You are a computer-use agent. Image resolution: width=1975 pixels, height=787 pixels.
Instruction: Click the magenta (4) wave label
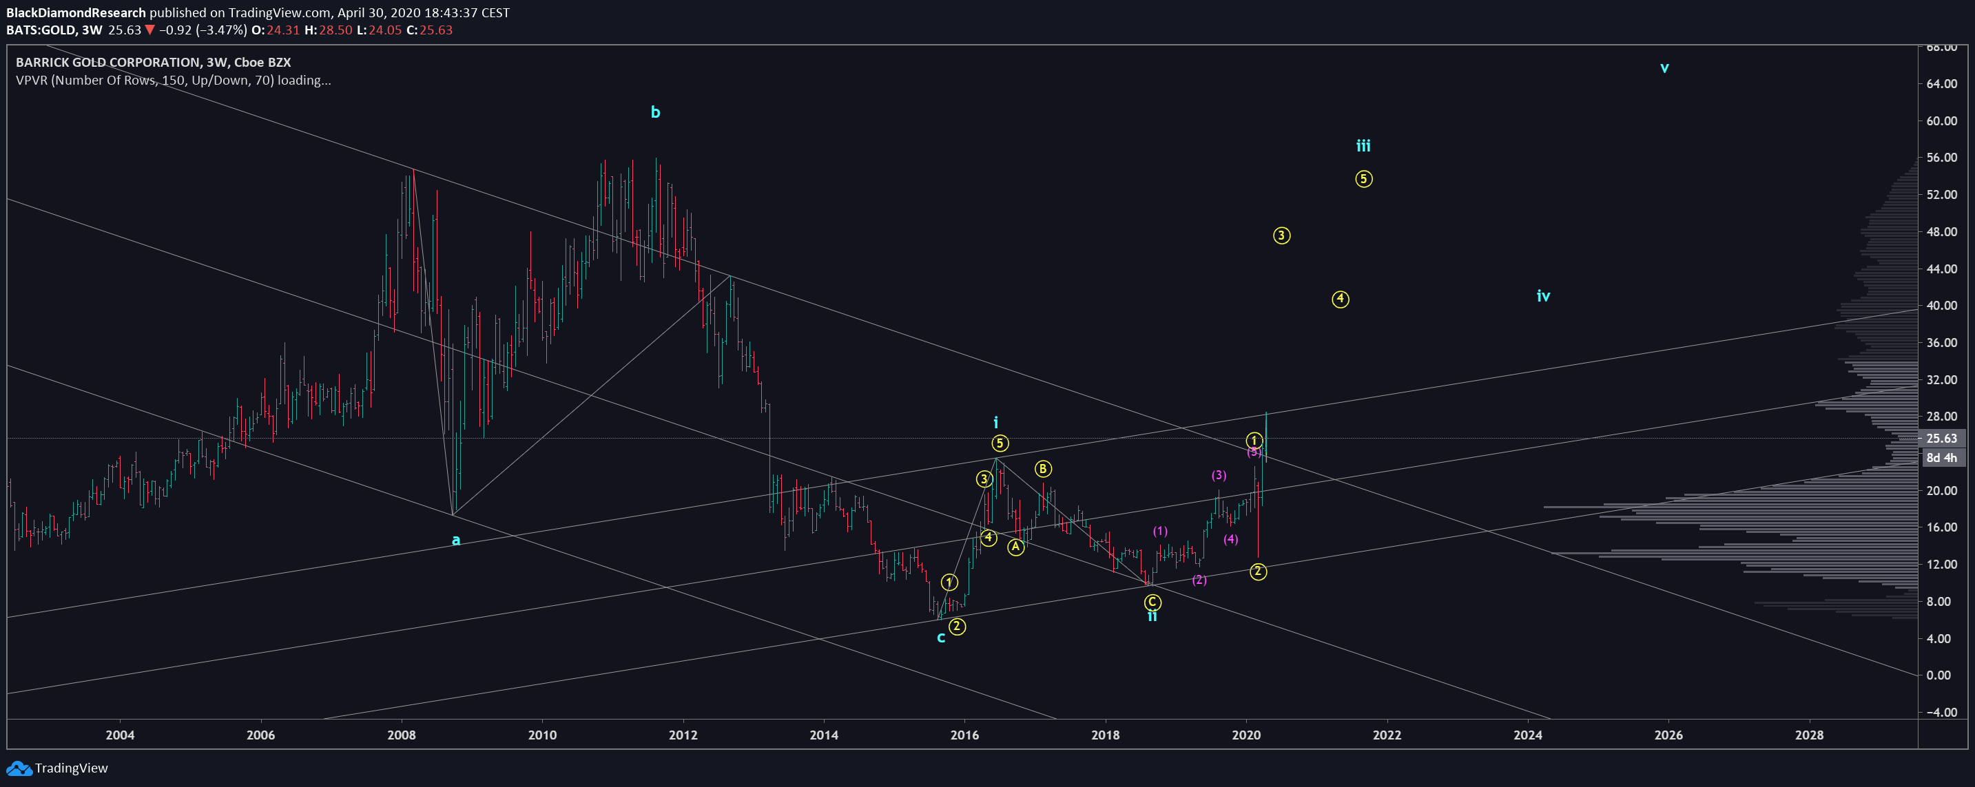click(1230, 538)
